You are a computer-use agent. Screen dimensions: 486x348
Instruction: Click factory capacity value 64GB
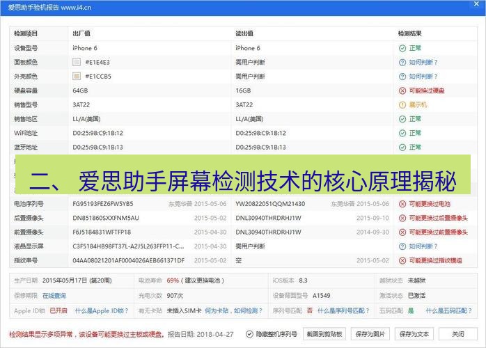(x=80, y=90)
